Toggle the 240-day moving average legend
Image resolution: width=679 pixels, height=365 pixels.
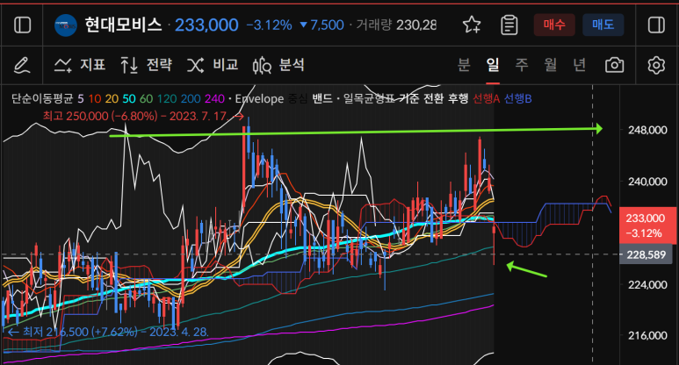[214, 99]
